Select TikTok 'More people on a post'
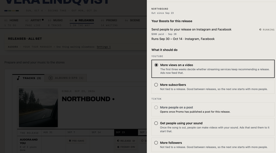The image size is (276, 153). click(x=213, y=109)
